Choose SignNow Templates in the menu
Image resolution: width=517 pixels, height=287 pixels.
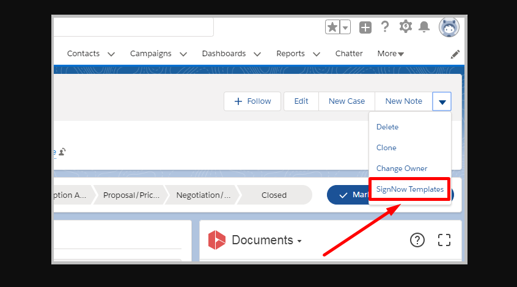pos(410,189)
